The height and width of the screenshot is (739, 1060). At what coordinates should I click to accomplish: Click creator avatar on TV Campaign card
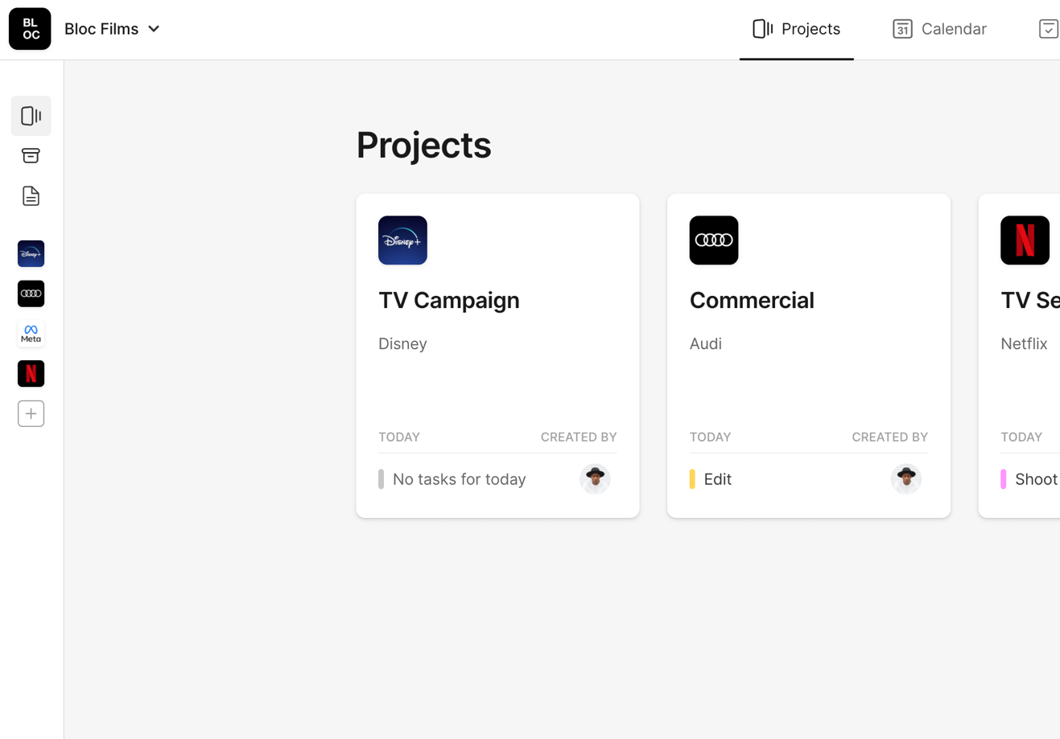(x=595, y=479)
